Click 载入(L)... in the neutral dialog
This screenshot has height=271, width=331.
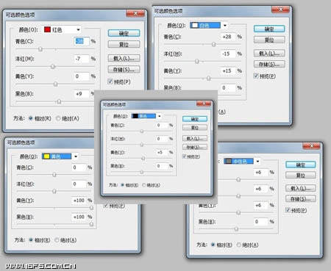(x=301, y=188)
